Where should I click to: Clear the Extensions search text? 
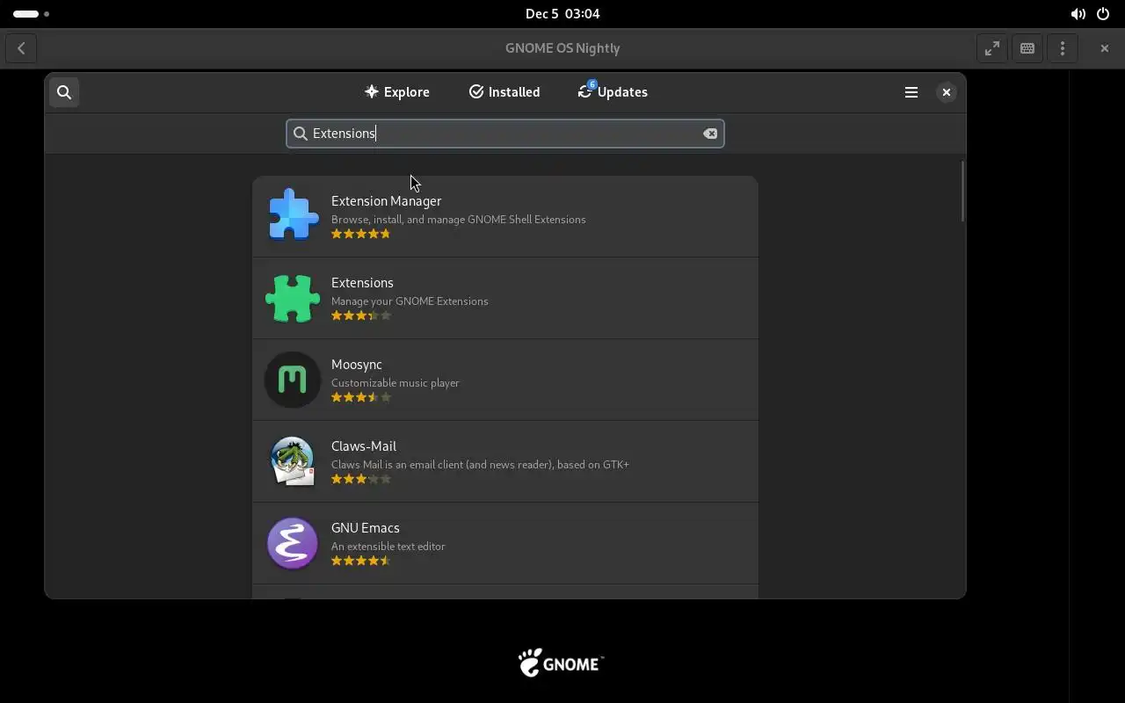click(x=710, y=134)
